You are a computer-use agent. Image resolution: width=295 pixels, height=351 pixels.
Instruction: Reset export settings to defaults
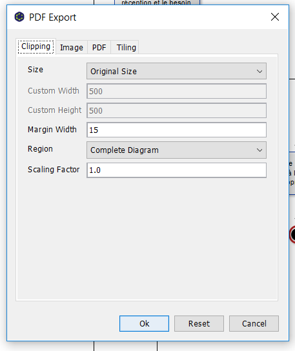tap(199, 323)
